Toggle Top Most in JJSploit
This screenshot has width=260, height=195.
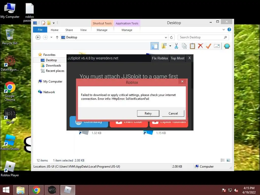click(x=177, y=58)
